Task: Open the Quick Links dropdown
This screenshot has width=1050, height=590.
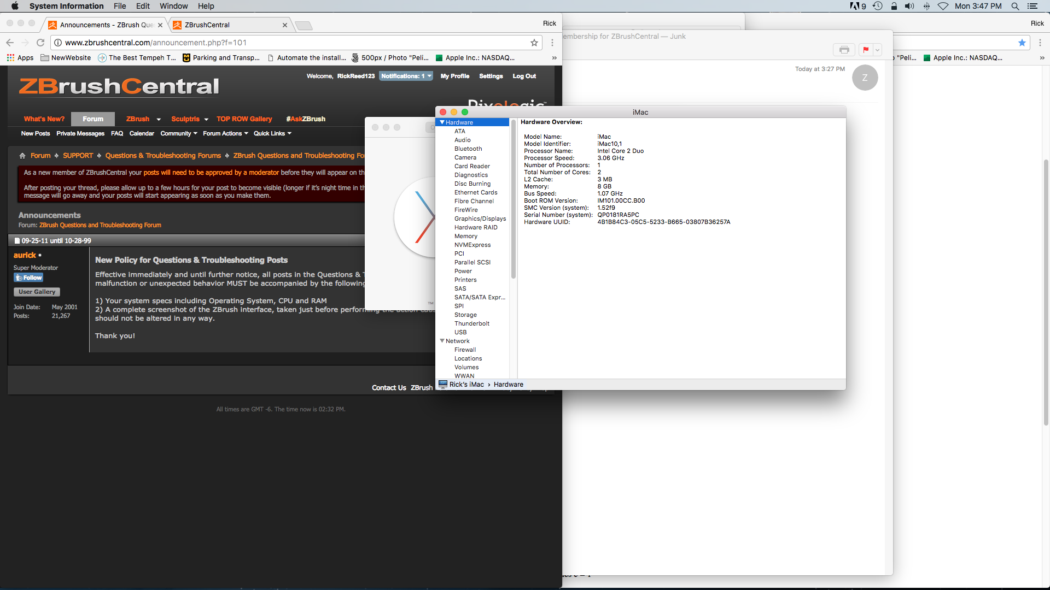Action: pyautogui.click(x=272, y=133)
